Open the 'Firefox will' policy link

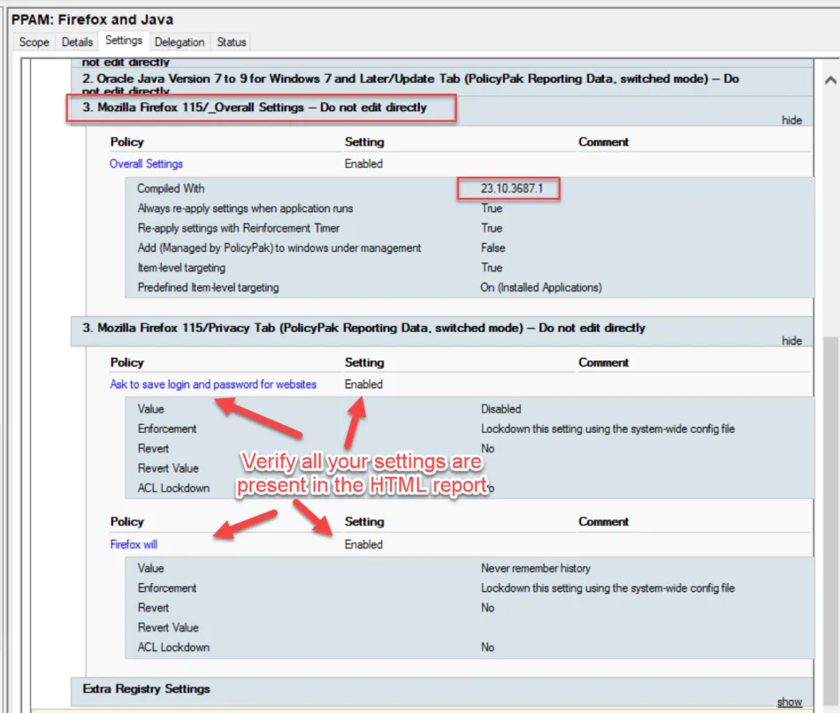click(134, 544)
